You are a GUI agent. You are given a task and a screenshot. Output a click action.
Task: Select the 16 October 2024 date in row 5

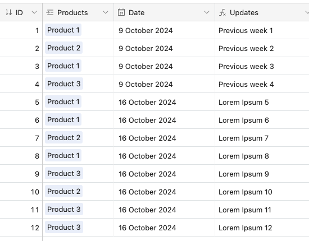coord(147,102)
